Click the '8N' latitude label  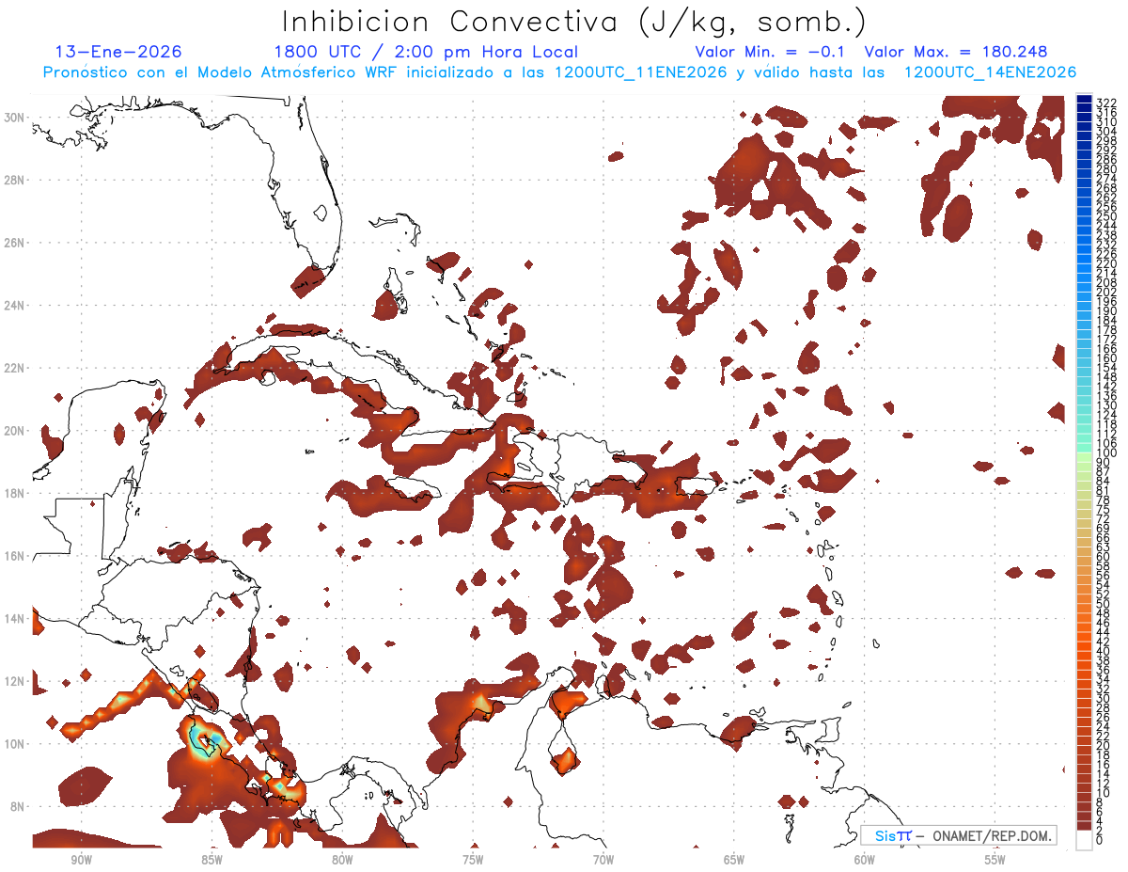point(18,806)
